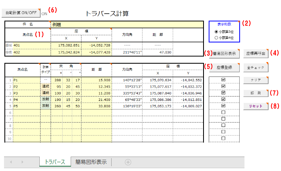Select 小数第3位 radio option
This screenshot has width=281, height=171.
[x=217, y=31]
